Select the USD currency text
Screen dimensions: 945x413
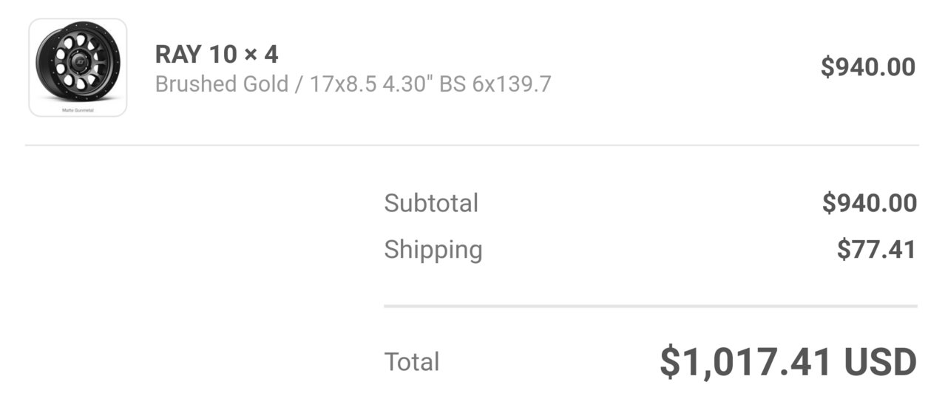point(881,362)
